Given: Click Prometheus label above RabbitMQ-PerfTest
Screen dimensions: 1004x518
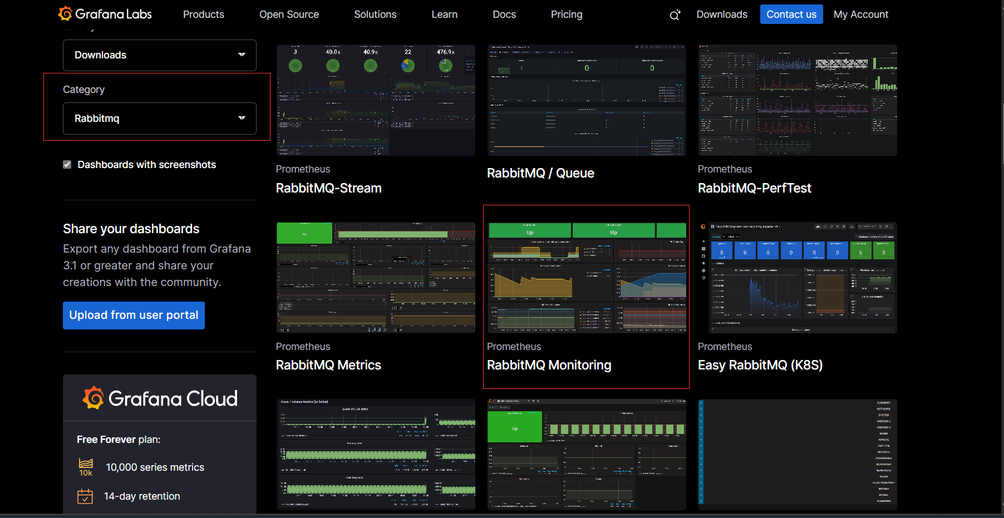Looking at the screenshot, I should coord(725,169).
